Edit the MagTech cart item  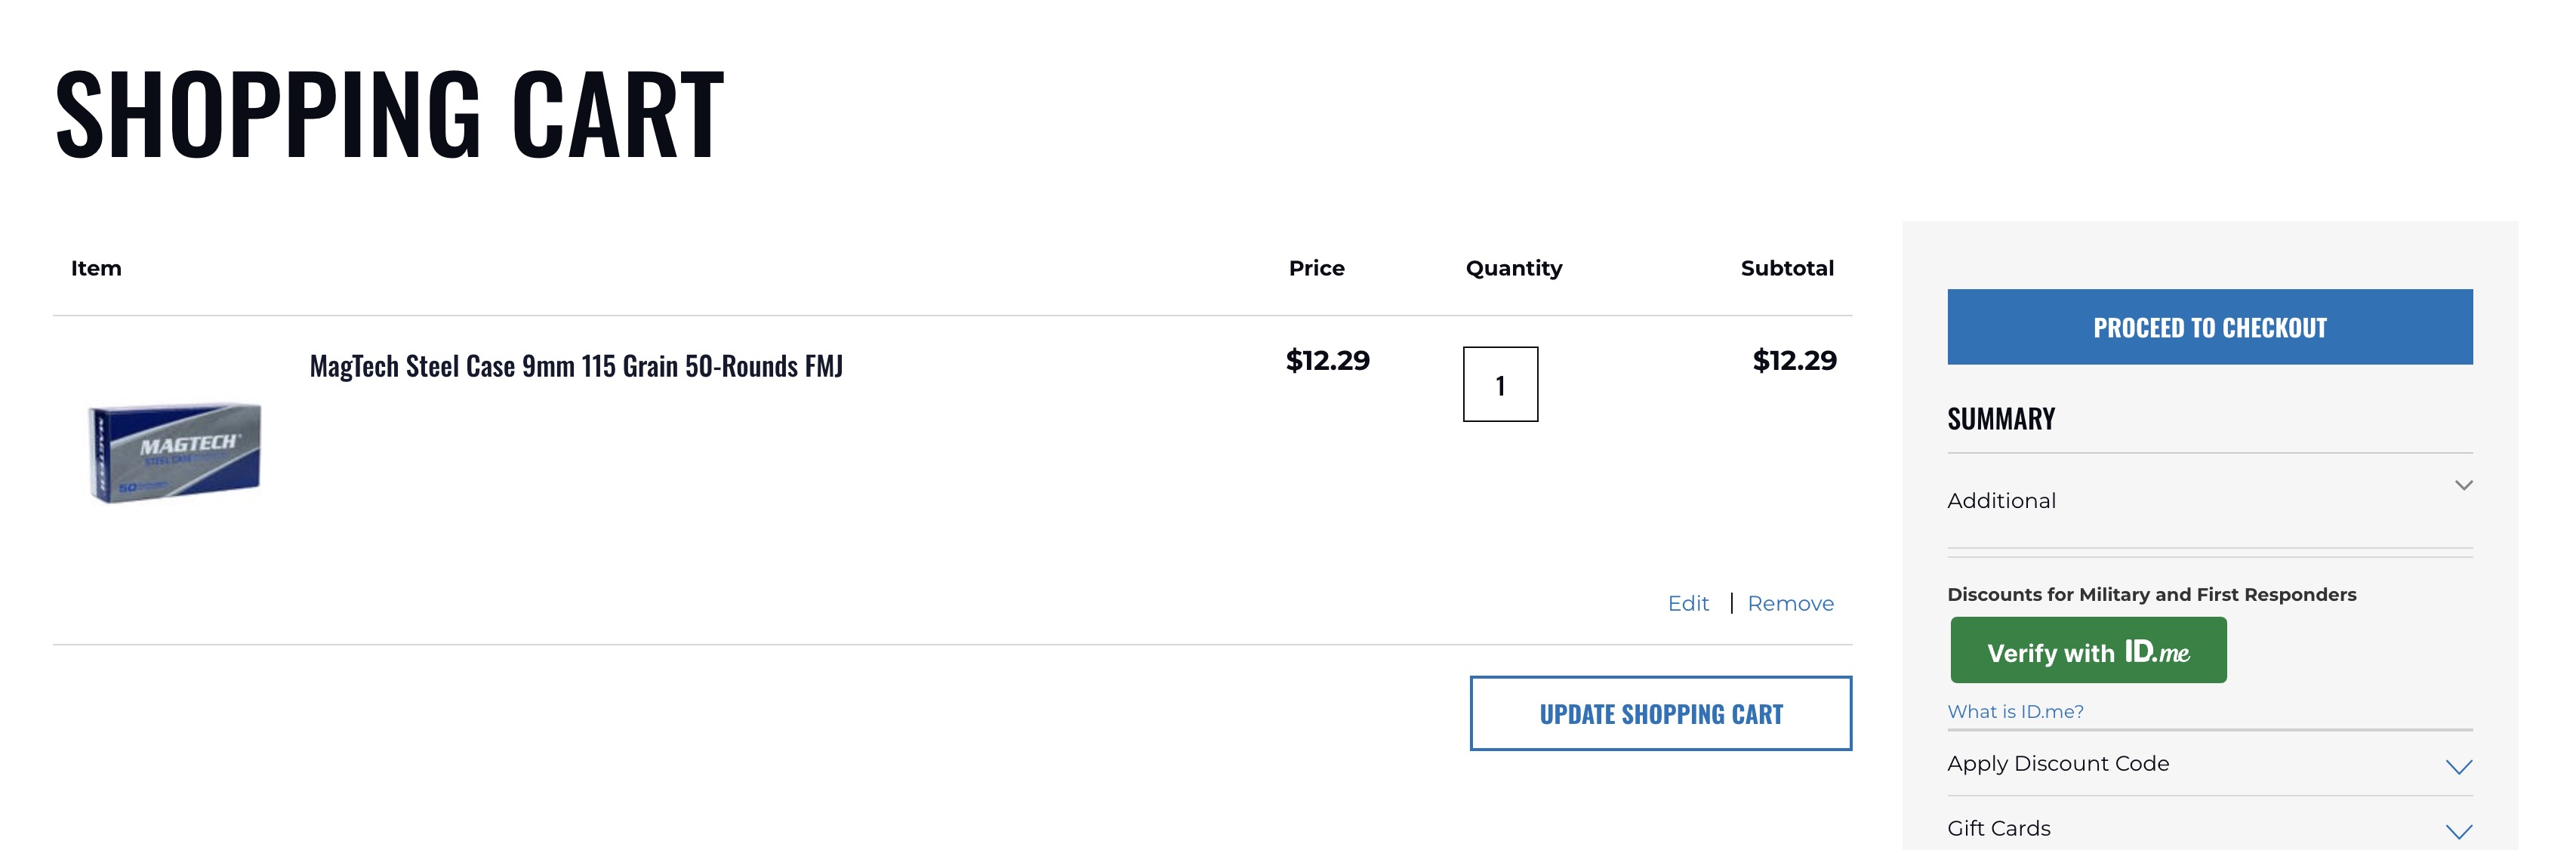tap(1689, 603)
